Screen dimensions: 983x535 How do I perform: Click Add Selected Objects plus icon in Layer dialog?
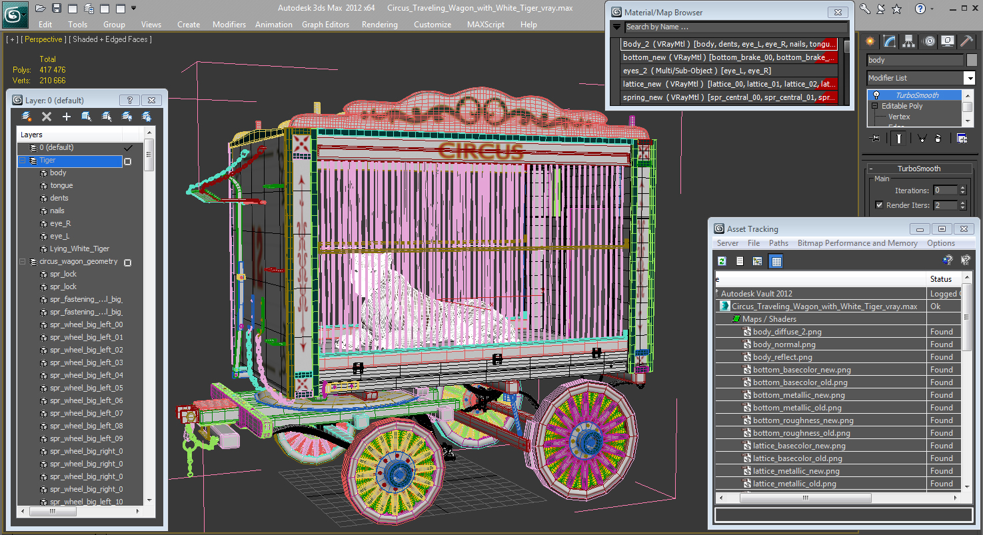[67, 117]
